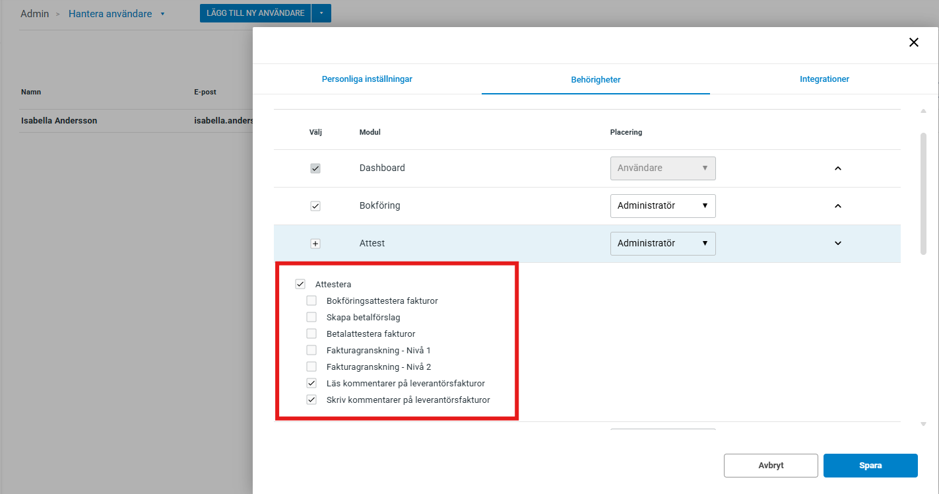Disable Skriv kommentarer på leverantörsfakturor
Image resolution: width=939 pixels, height=494 pixels.
tap(311, 400)
